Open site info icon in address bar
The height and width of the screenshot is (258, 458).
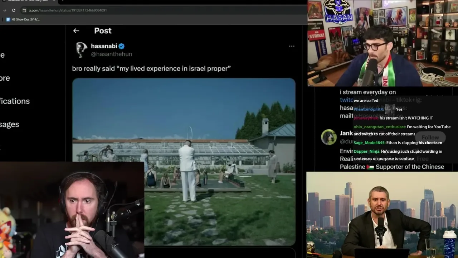click(24, 10)
